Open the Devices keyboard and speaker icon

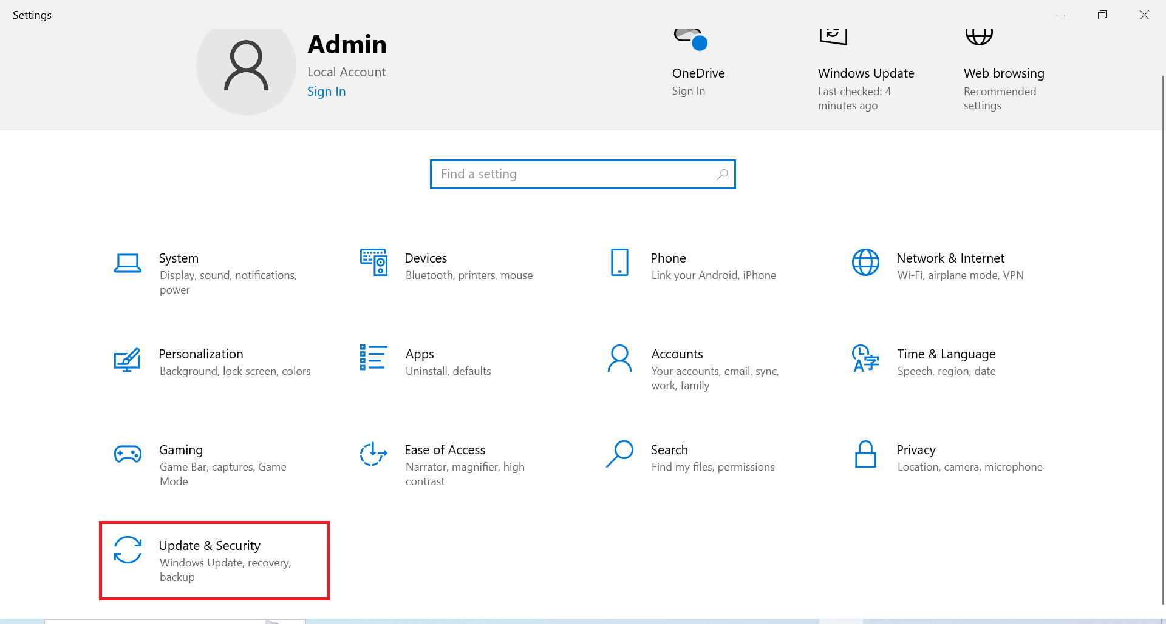(x=373, y=262)
